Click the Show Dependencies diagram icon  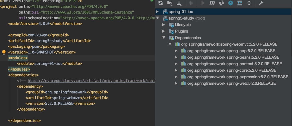pyautogui.click(x=240, y=3)
